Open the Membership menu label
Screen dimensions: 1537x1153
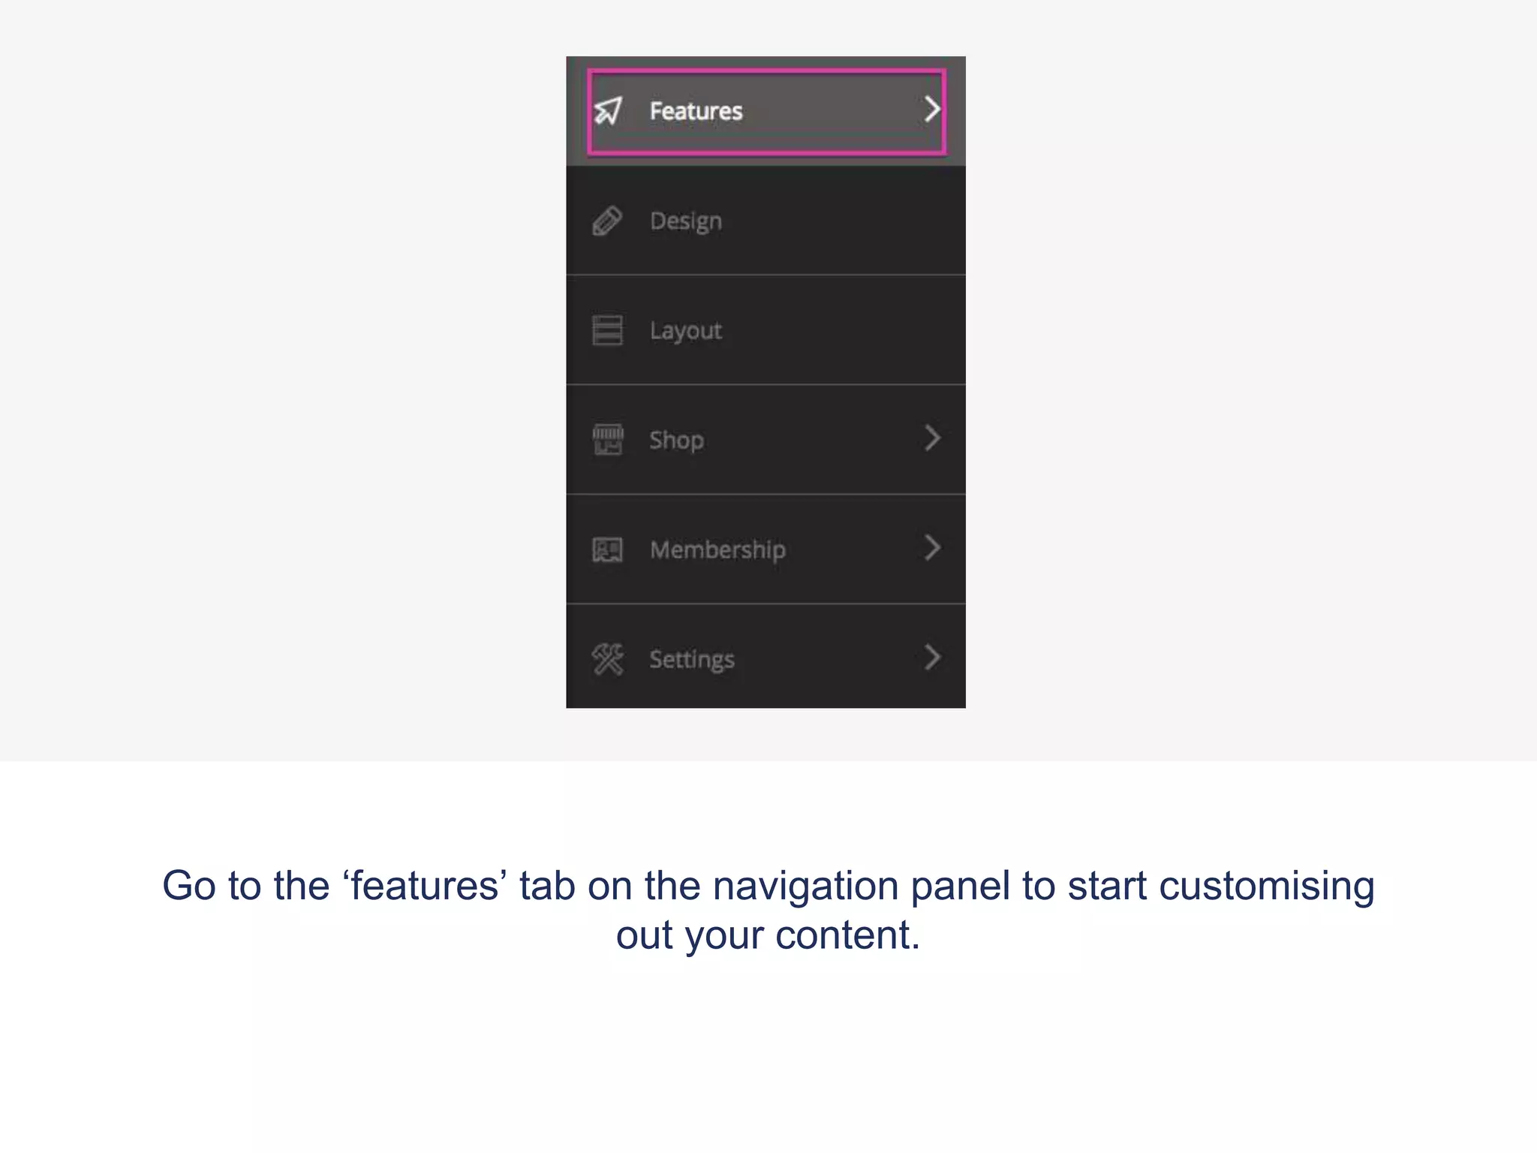point(717,549)
